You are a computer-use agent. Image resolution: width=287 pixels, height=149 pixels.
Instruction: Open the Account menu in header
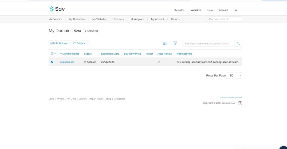pos(224,10)
